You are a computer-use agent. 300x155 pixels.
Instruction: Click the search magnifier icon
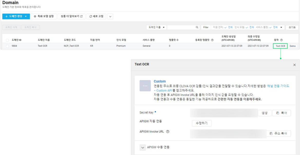pyautogui.click(x=197, y=27)
